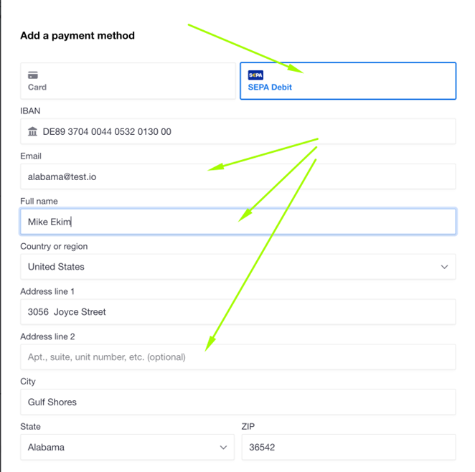Click the empty Address line 2 field
475x472 pixels.
237,357
